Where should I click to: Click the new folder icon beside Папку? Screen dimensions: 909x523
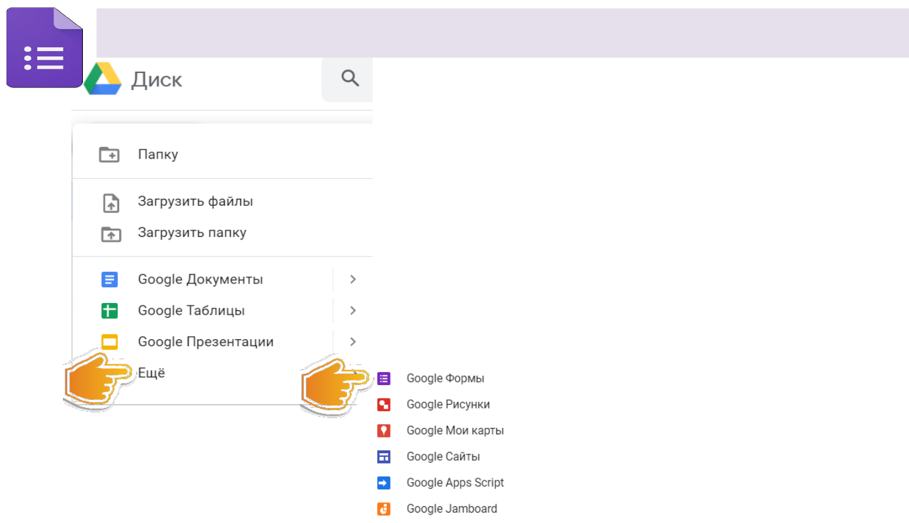(109, 155)
